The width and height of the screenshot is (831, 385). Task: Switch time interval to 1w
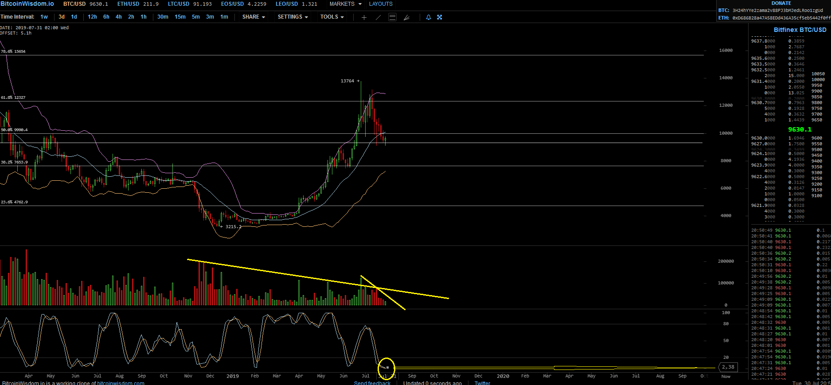[44, 17]
